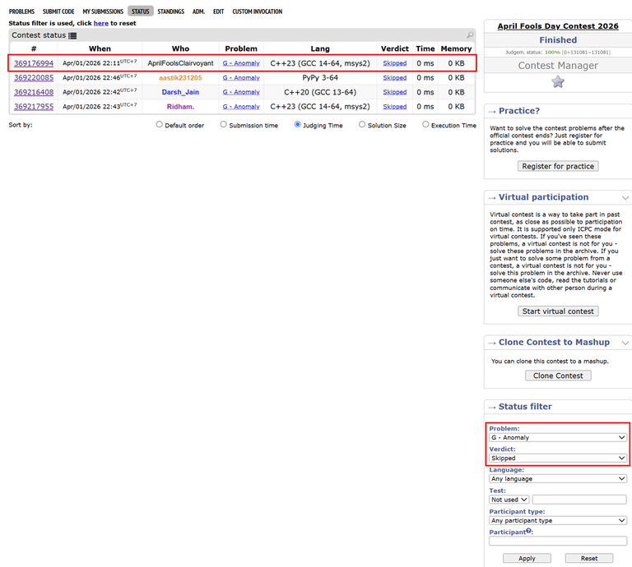
Task: Open the Problem filter dropdown
Action: 558,437
